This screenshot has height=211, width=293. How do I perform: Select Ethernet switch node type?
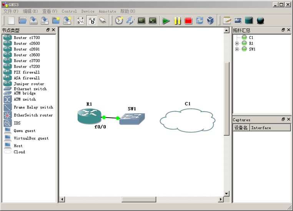(30, 89)
